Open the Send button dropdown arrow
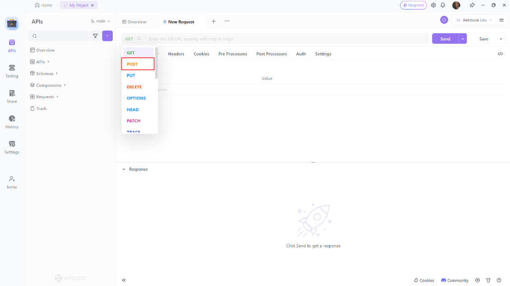 point(463,39)
